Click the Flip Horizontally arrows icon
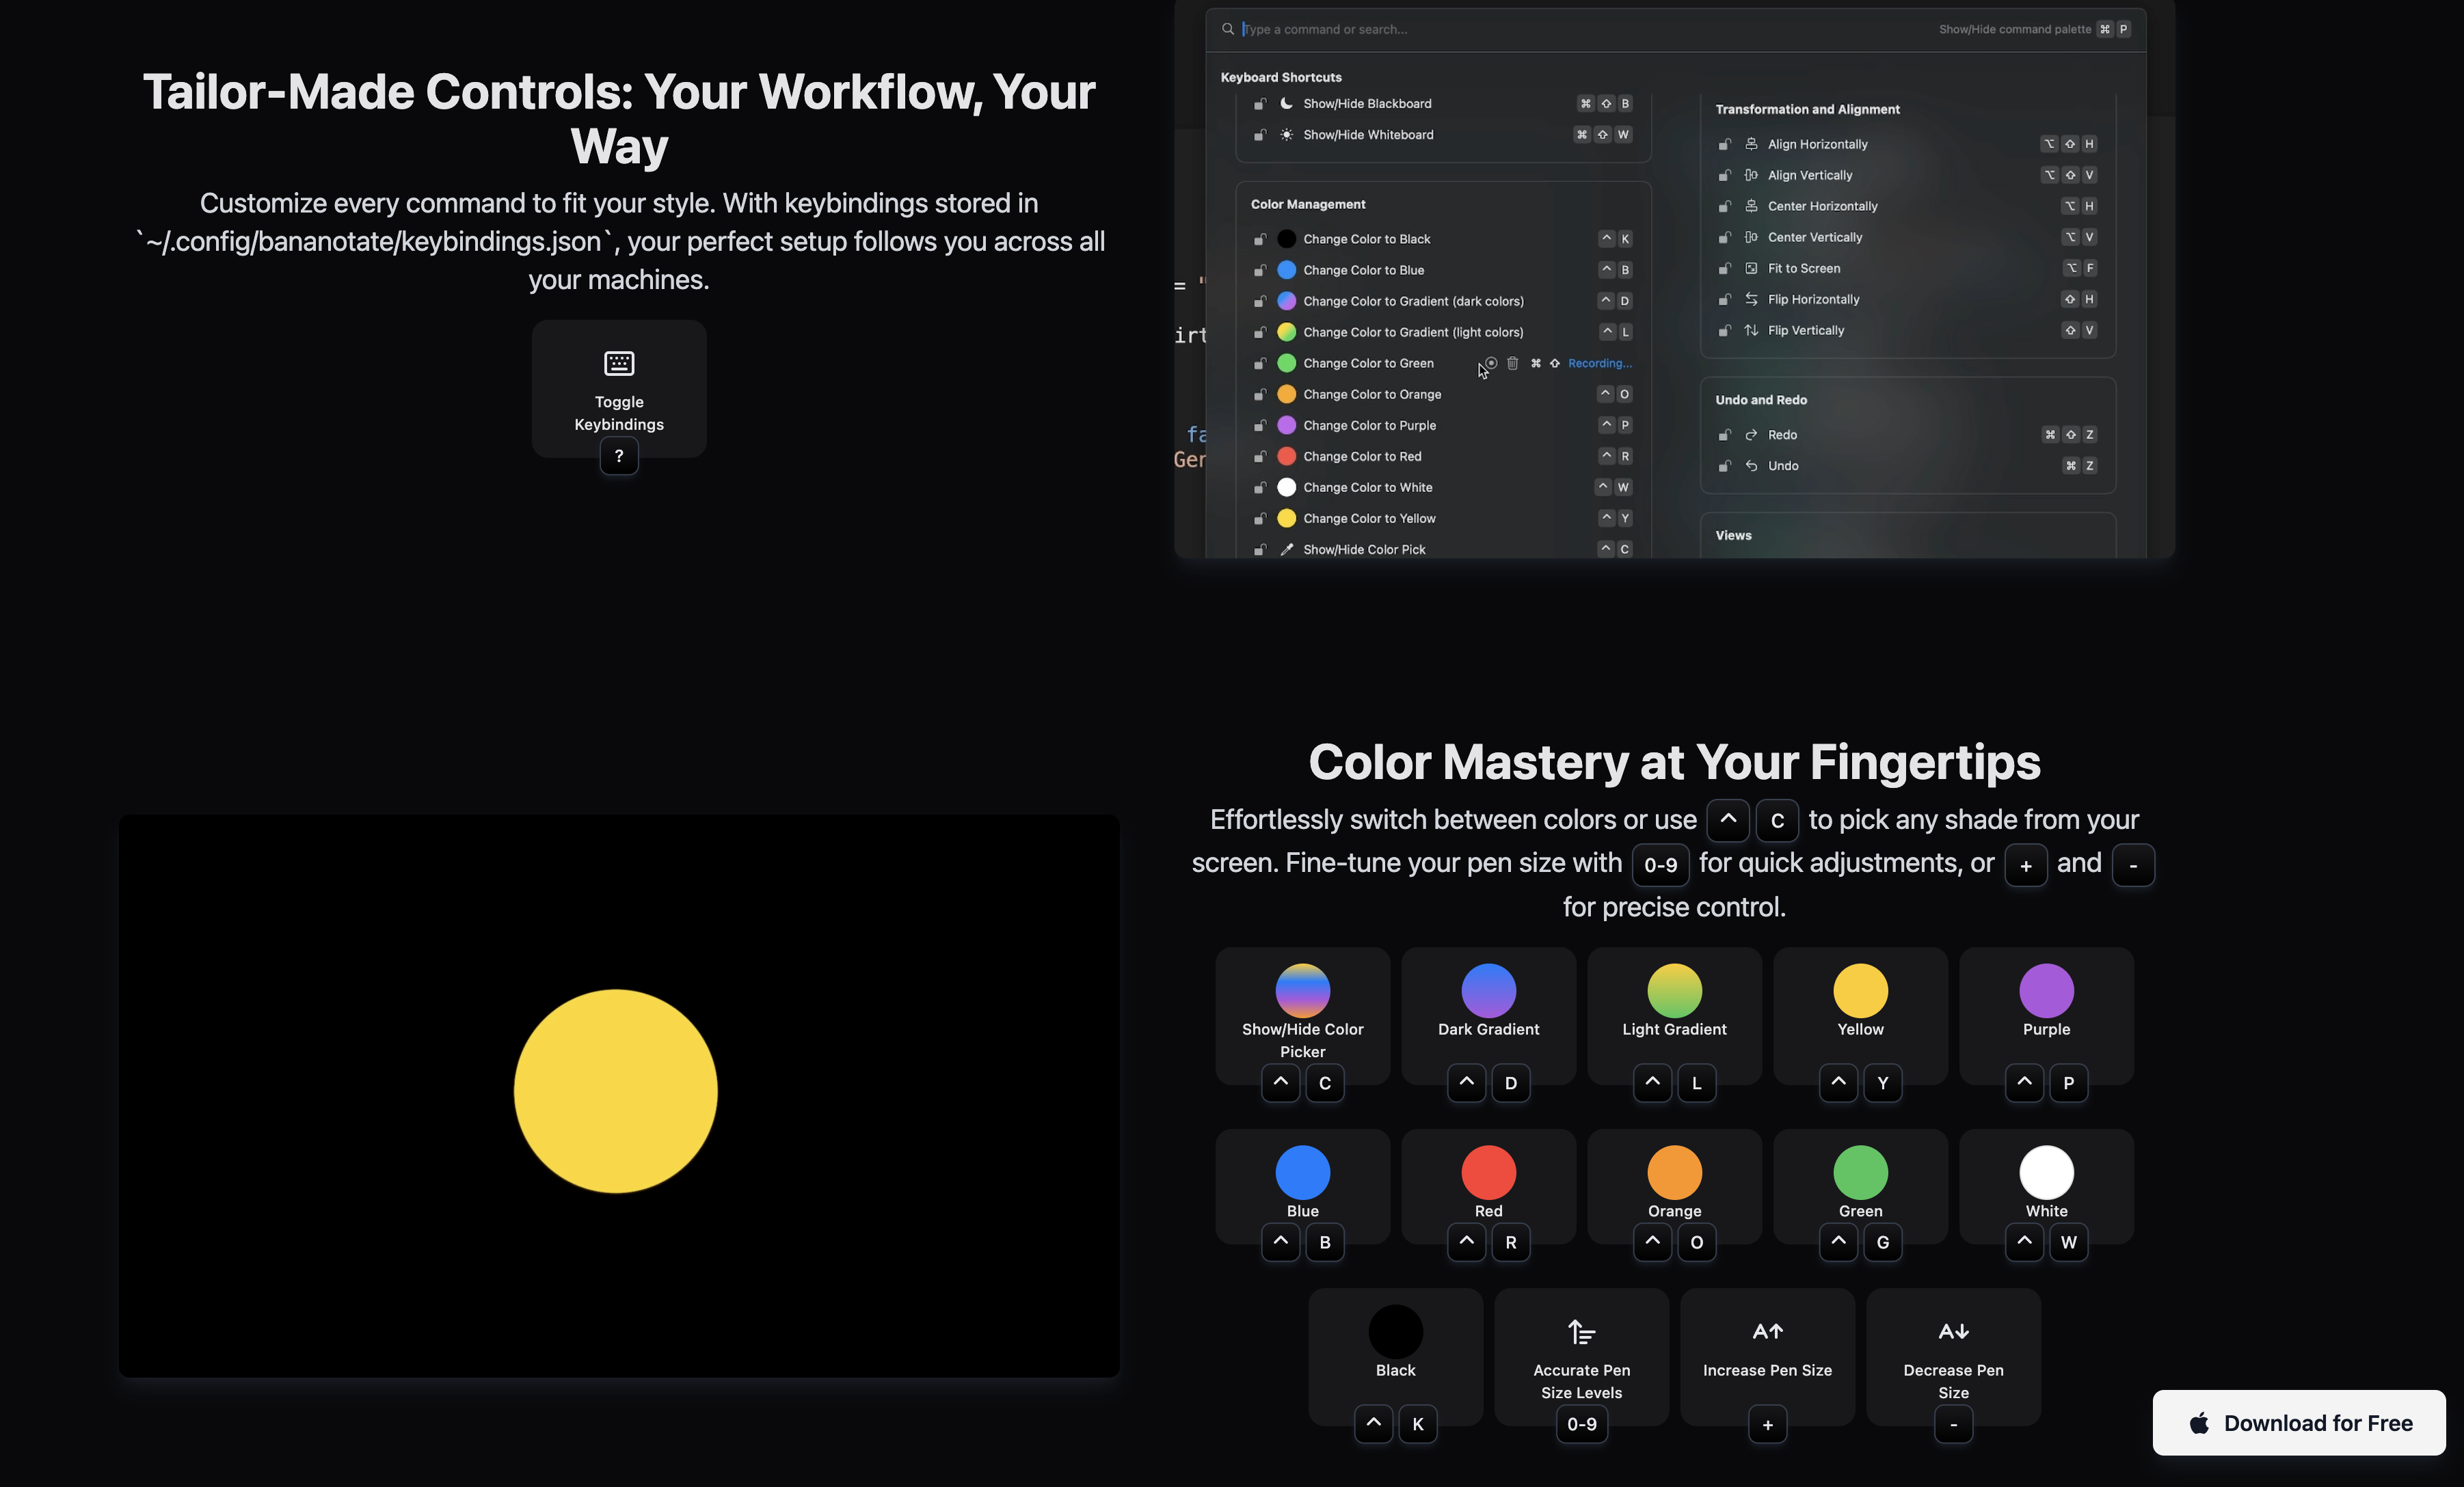 click(x=1751, y=299)
